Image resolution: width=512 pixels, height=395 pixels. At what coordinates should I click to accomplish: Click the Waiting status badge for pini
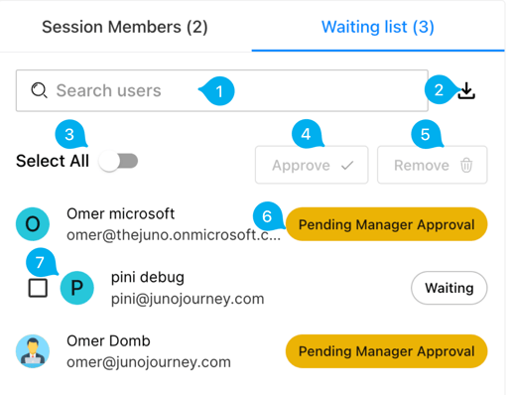449,288
